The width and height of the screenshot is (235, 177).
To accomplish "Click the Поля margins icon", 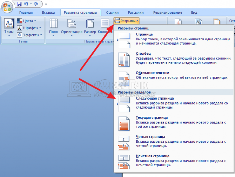I will pyautogui.click(x=54, y=23).
